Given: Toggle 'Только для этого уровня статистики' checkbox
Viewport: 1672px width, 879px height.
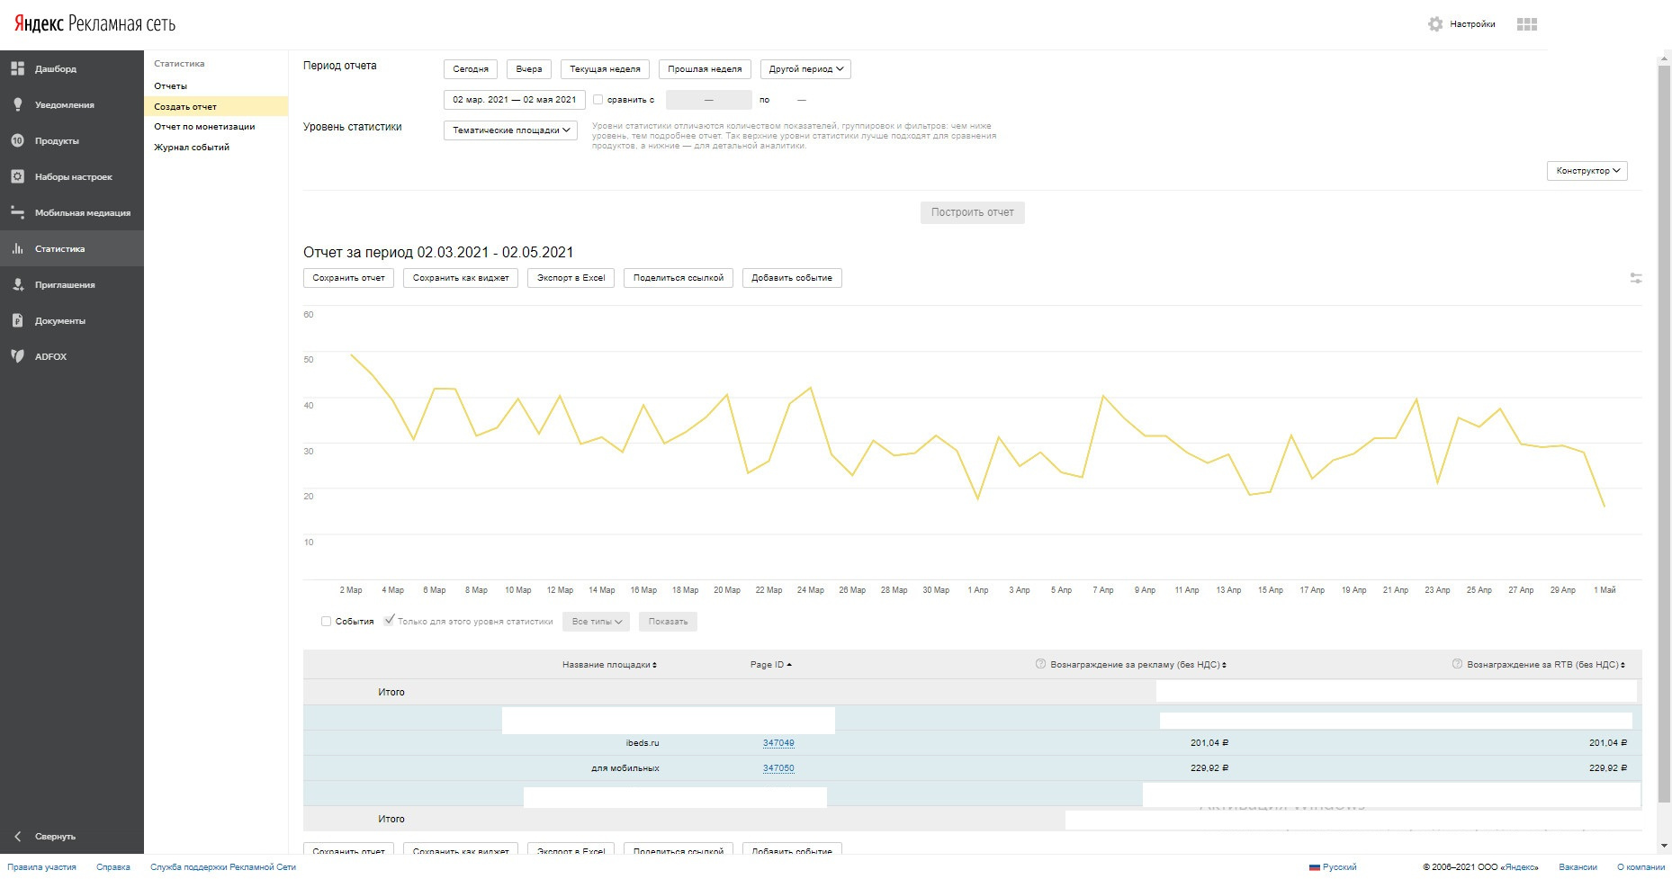Looking at the screenshot, I should point(389,621).
